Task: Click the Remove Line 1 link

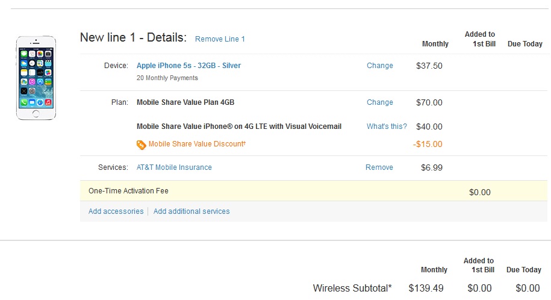Action: [220, 39]
